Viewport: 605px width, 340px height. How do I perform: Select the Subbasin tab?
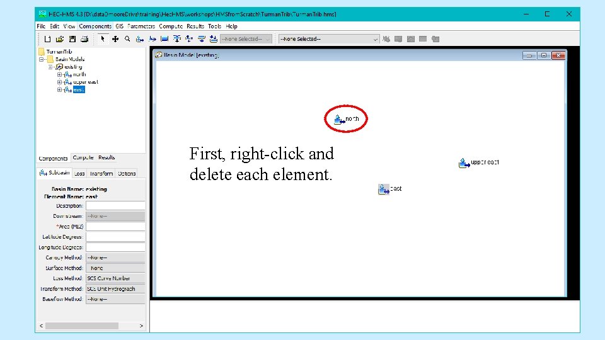pos(55,173)
